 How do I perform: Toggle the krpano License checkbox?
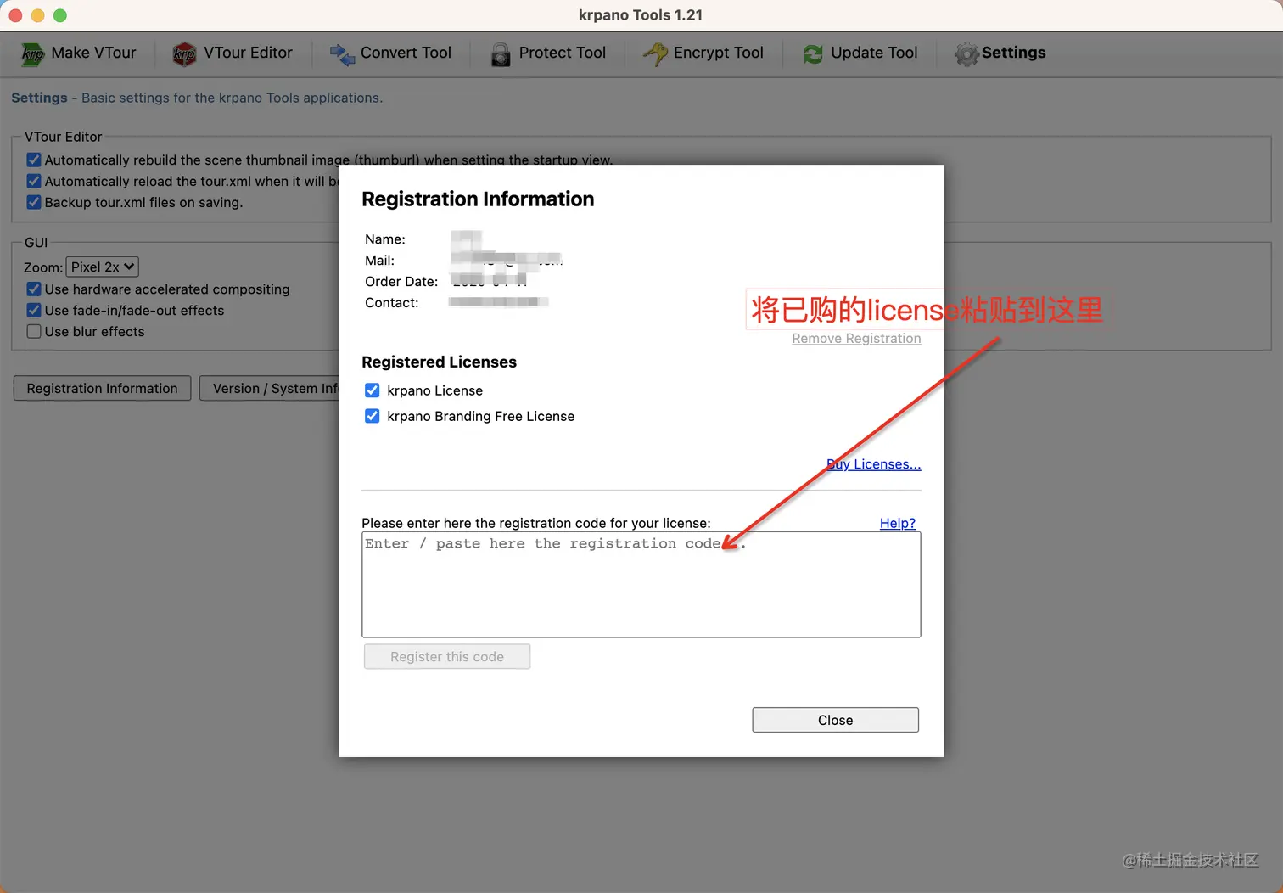[x=372, y=390]
